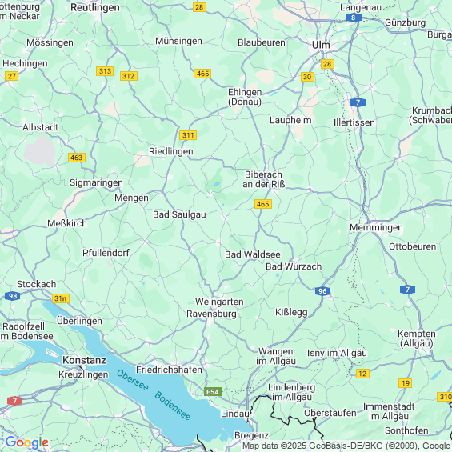Select the Ravensburg city label
The height and width of the screenshot is (452, 452).
coord(211,314)
